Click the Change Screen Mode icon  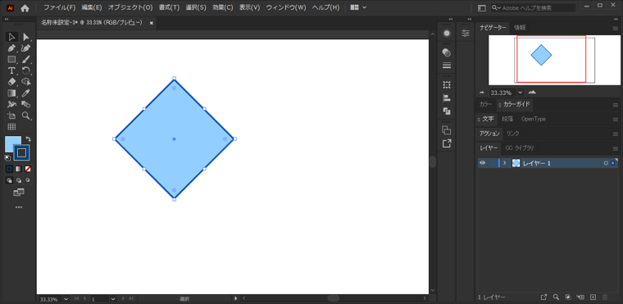[19, 193]
